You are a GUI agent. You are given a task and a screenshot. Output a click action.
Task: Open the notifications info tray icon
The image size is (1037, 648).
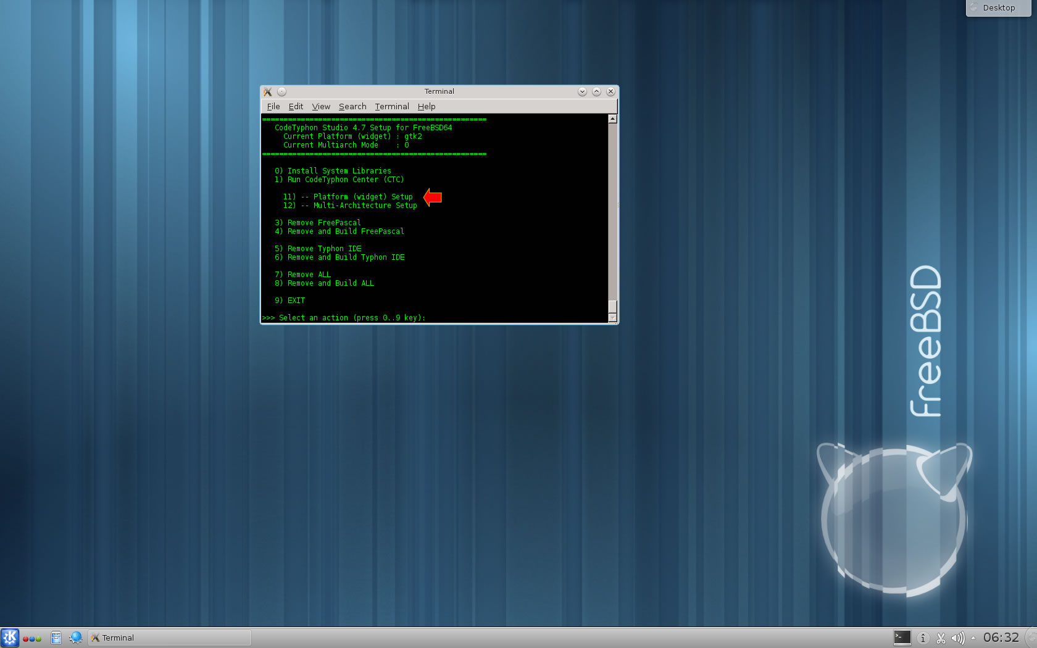[923, 638]
